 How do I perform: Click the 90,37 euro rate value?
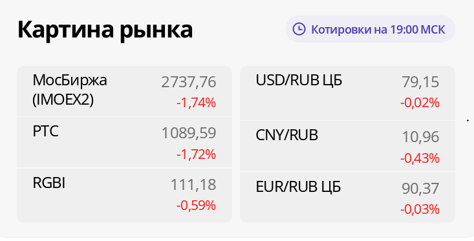420,189
